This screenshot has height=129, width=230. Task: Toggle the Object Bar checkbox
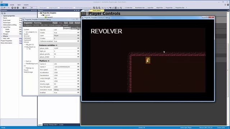click(x=155, y=8)
